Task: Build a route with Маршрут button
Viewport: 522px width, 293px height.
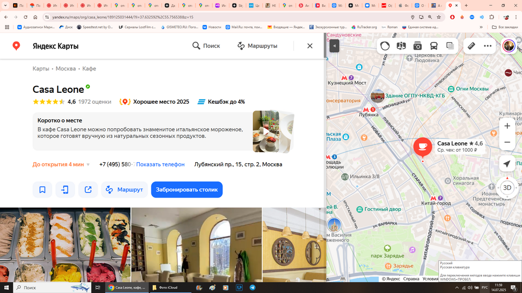Action: (124, 190)
